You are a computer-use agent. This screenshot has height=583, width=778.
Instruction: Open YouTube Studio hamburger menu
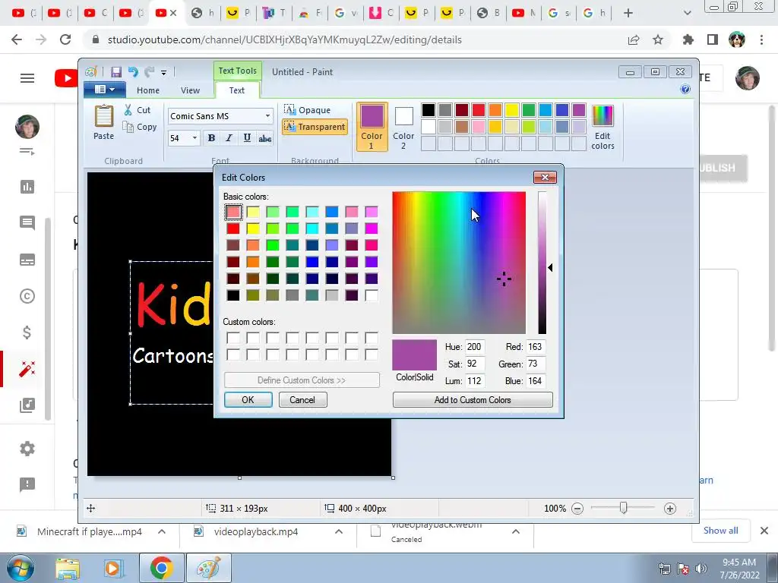(x=27, y=78)
